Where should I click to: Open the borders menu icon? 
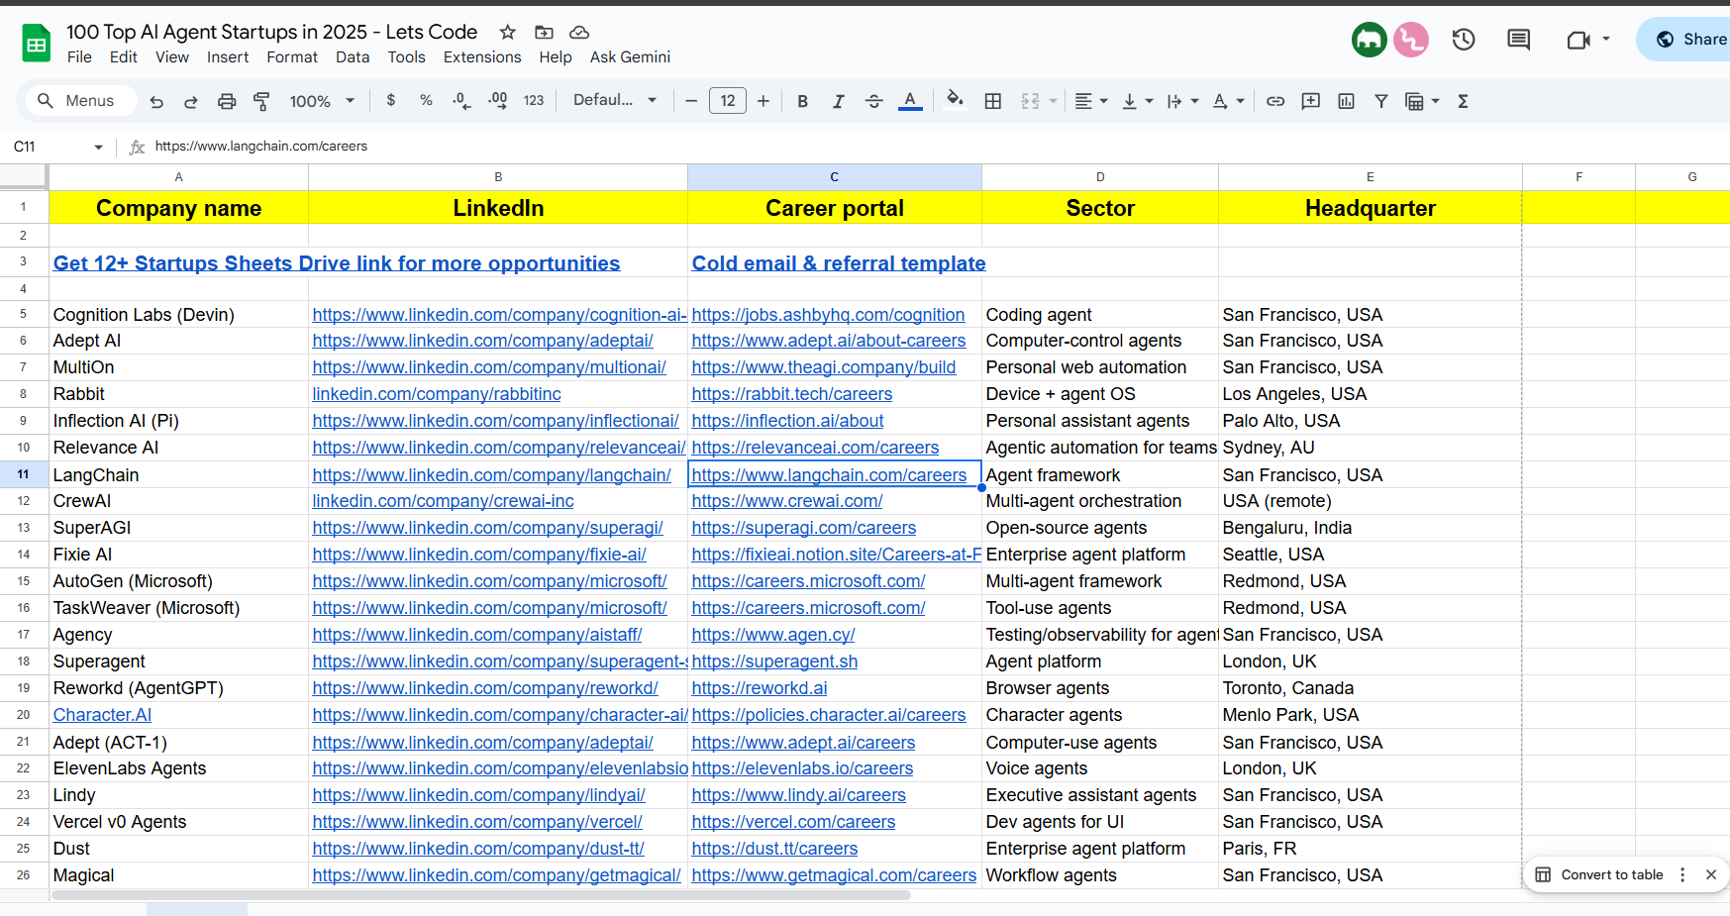coord(993,101)
